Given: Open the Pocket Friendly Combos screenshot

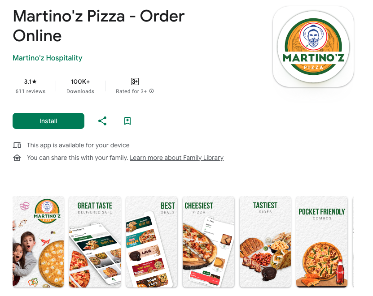Looking at the screenshot, I should pos(322,242).
